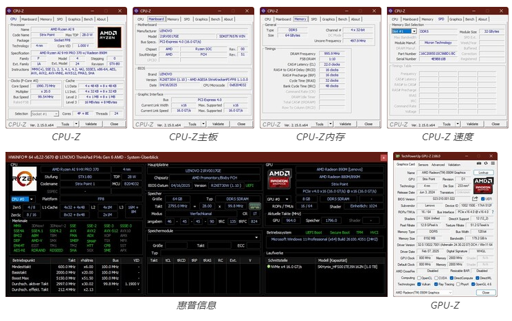Click the Lookup button in GPU-Z
The width and height of the screenshot is (512, 321).
[483, 172]
